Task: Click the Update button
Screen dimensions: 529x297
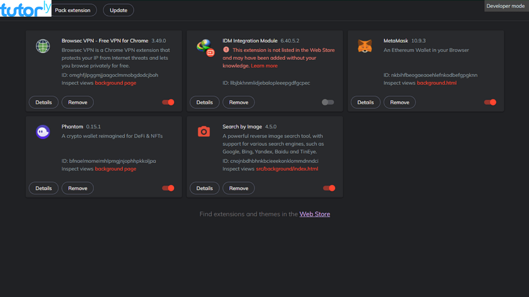Action: 118,10
